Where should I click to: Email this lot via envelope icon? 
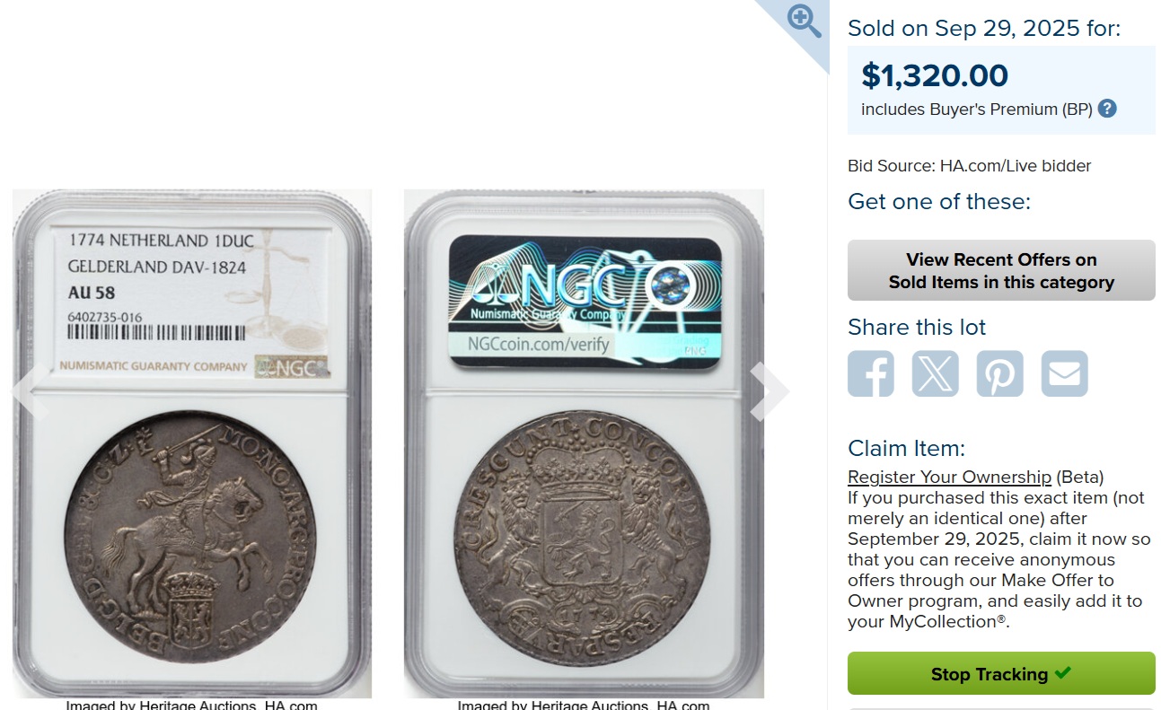coord(1065,373)
